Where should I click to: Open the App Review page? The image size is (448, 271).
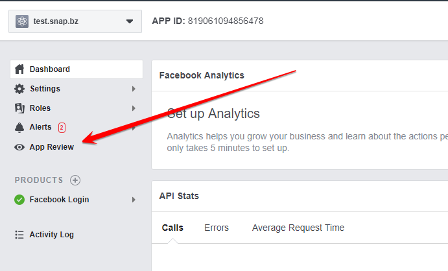52,147
